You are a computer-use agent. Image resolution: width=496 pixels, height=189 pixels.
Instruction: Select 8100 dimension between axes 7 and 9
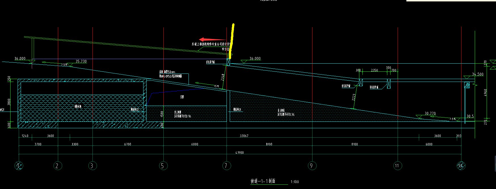pyautogui.click(x=269, y=144)
